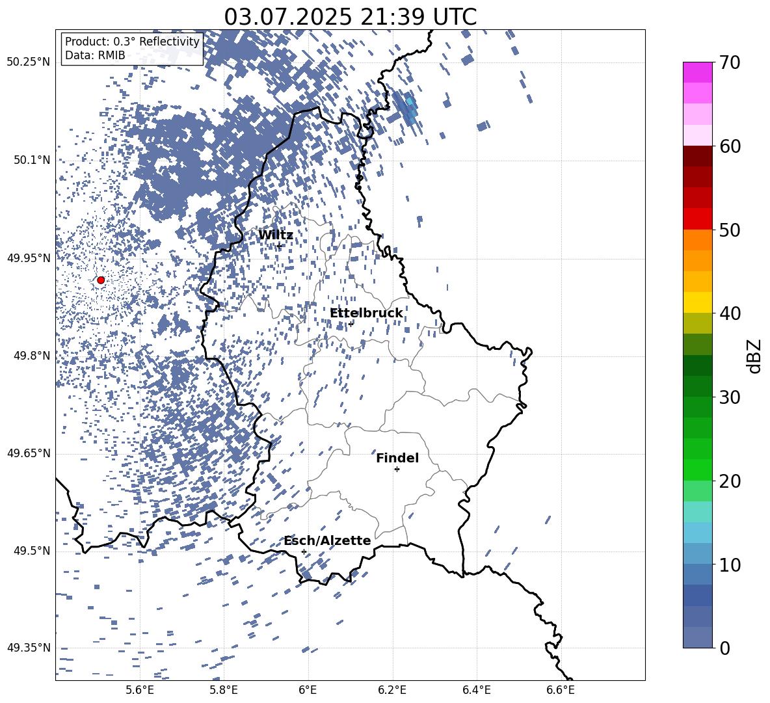Click the 50.1°N latitude label
Viewport: 770px width, 703px height.
click(x=32, y=160)
